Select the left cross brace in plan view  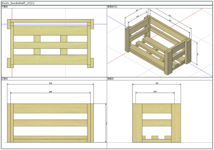tap(37, 45)
